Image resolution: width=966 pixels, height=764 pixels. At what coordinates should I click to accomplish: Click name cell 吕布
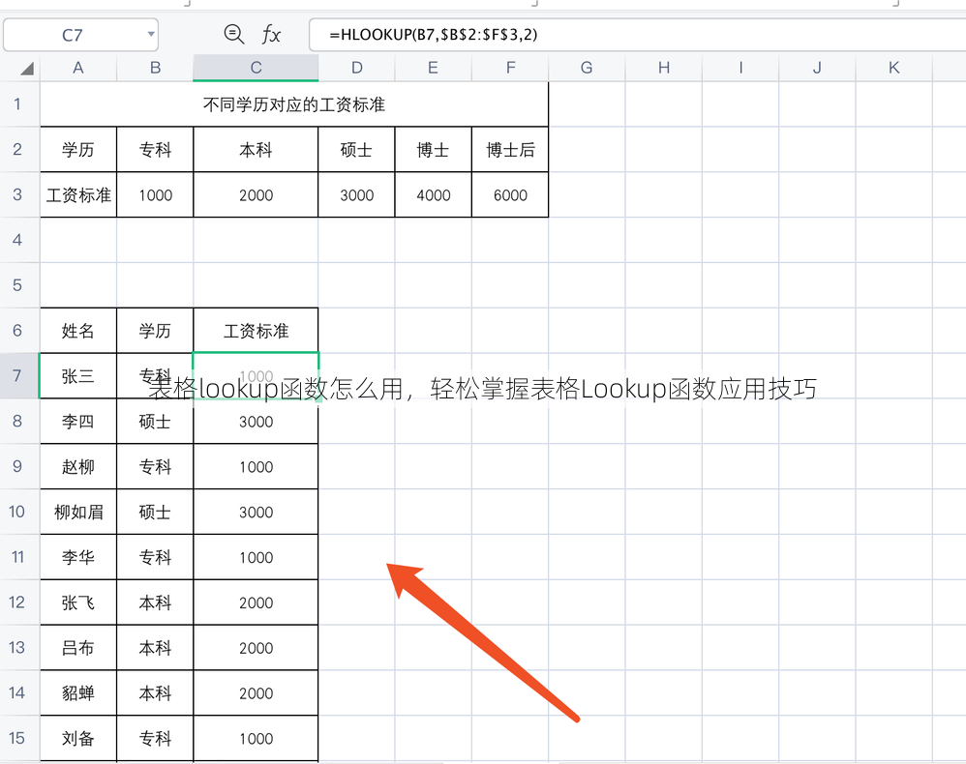[78, 648]
